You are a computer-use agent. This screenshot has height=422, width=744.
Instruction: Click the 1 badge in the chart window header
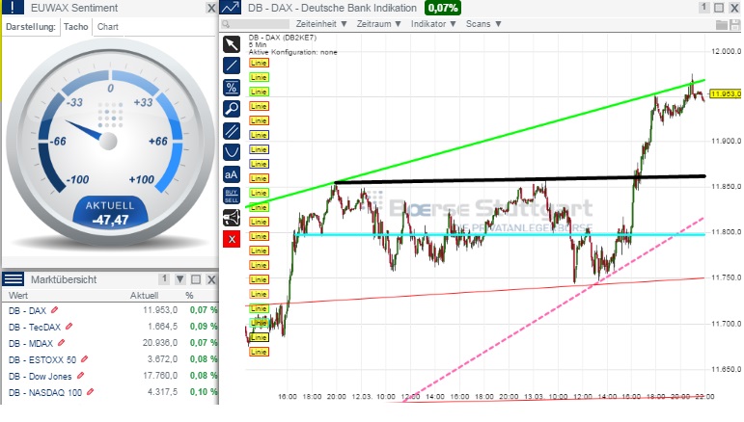pyautogui.click(x=704, y=7)
